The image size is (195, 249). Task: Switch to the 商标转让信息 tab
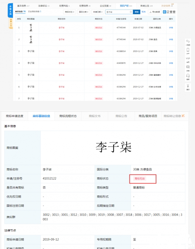[174, 116]
